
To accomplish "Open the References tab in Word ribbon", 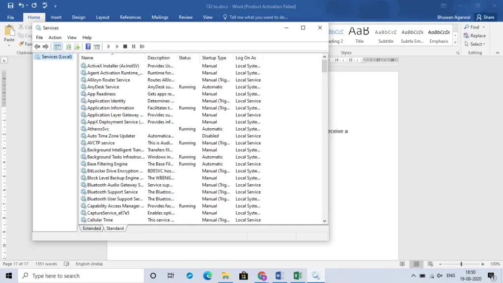I will coord(130,17).
